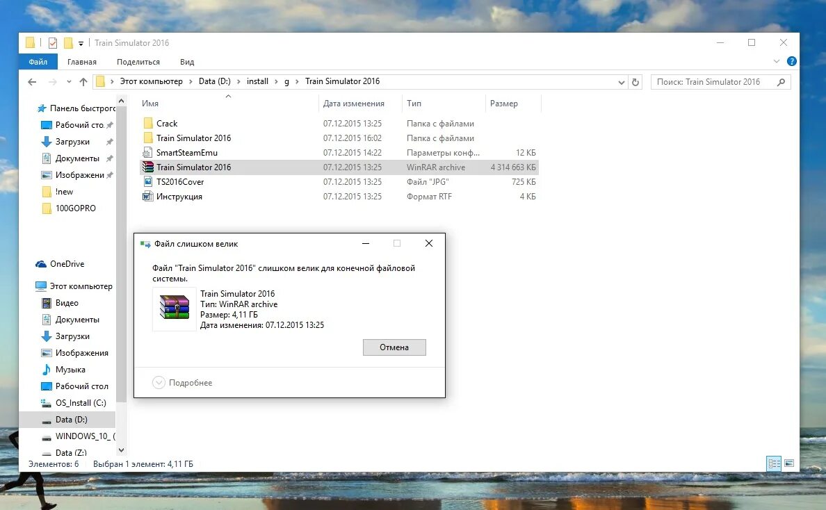826x510 pixels.
Task: Click Отмена button in dialog
Action: pyautogui.click(x=394, y=347)
